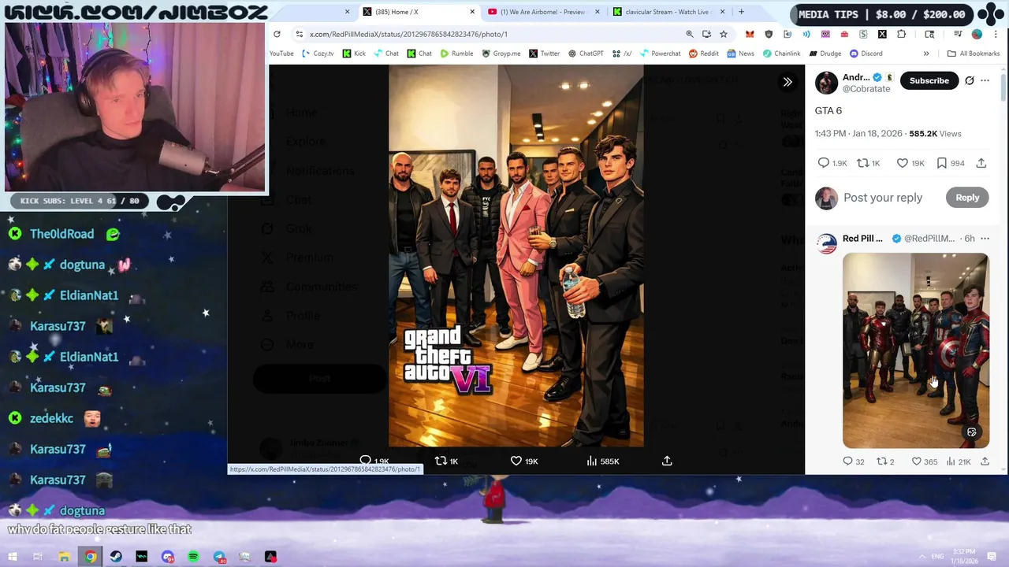Open the MetaMask fox extension

coord(750,34)
